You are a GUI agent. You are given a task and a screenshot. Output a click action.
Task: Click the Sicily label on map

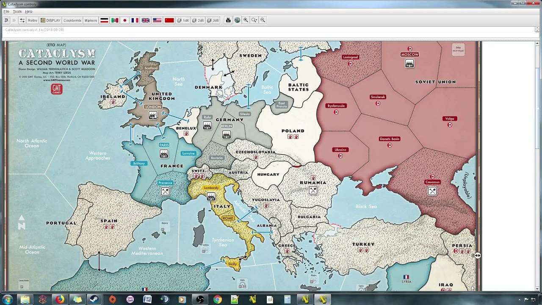(232, 264)
